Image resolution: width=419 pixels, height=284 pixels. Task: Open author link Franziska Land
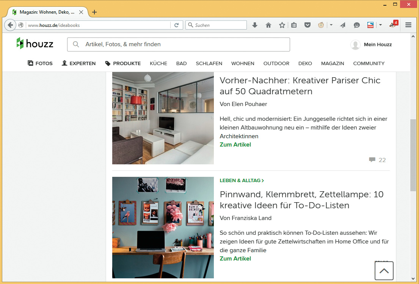pyautogui.click(x=245, y=218)
